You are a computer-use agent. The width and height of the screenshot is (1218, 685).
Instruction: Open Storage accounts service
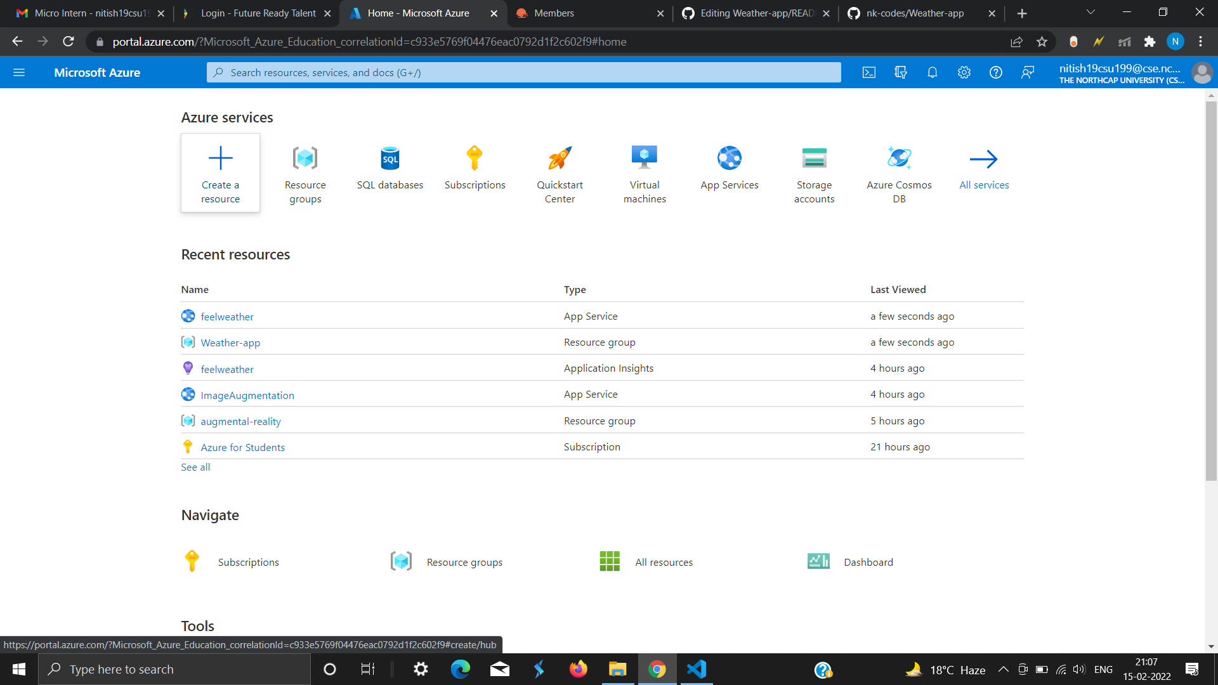click(x=814, y=159)
